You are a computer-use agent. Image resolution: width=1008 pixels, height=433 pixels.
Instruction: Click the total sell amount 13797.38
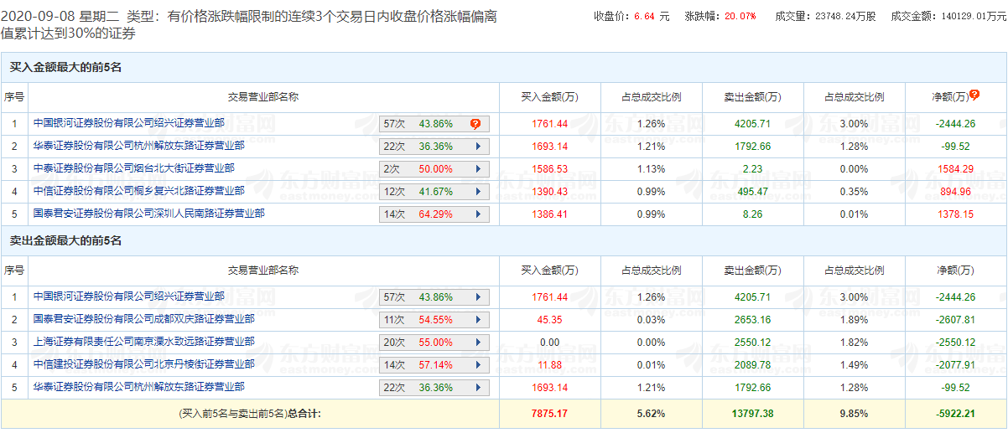click(x=752, y=414)
